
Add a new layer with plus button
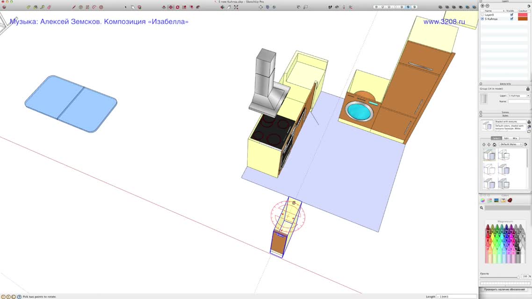click(482, 6)
